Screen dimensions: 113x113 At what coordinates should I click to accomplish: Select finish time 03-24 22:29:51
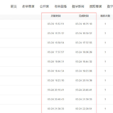coord(84,109)
